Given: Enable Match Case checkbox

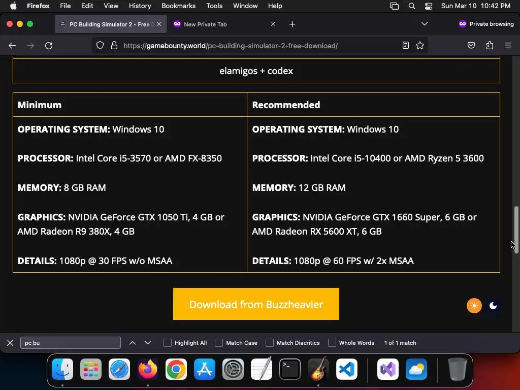Looking at the screenshot, I should click(219, 343).
